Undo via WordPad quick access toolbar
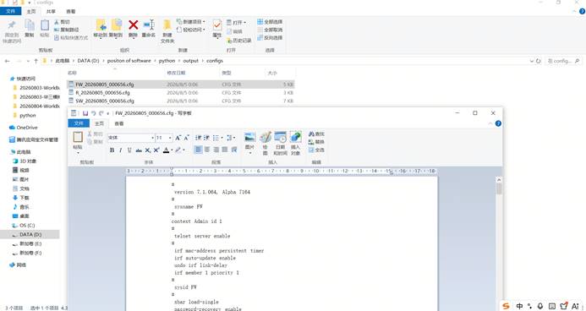Image resolution: width=586 pixels, height=311 pixels. (x=93, y=113)
